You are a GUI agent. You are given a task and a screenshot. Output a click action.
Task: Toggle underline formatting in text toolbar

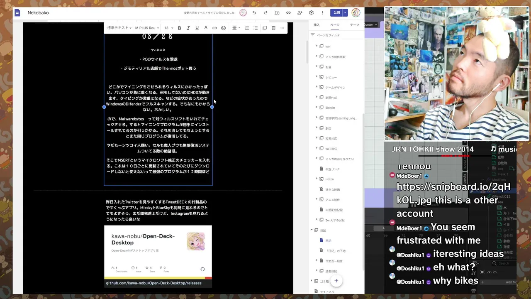pos(197,28)
